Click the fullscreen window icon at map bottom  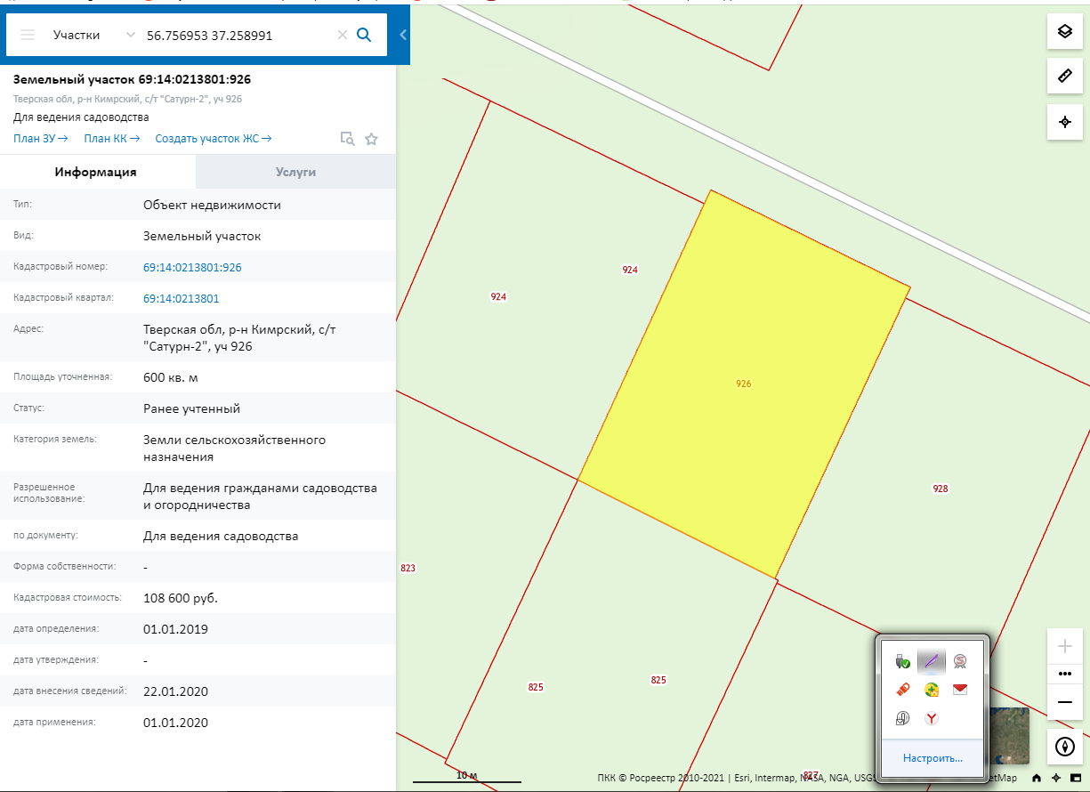(x=1075, y=778)
